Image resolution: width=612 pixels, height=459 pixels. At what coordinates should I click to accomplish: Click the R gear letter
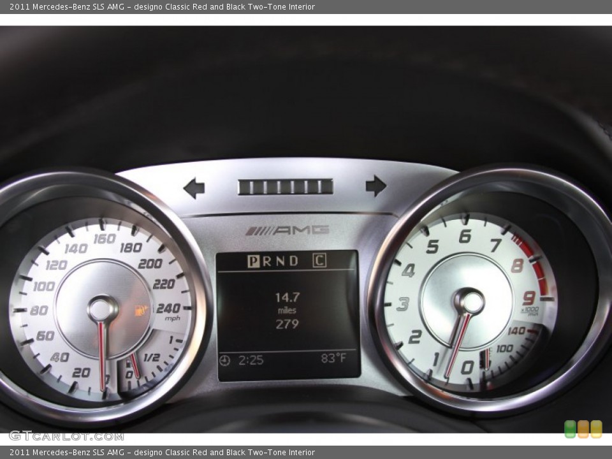click(x=267, y=261)
